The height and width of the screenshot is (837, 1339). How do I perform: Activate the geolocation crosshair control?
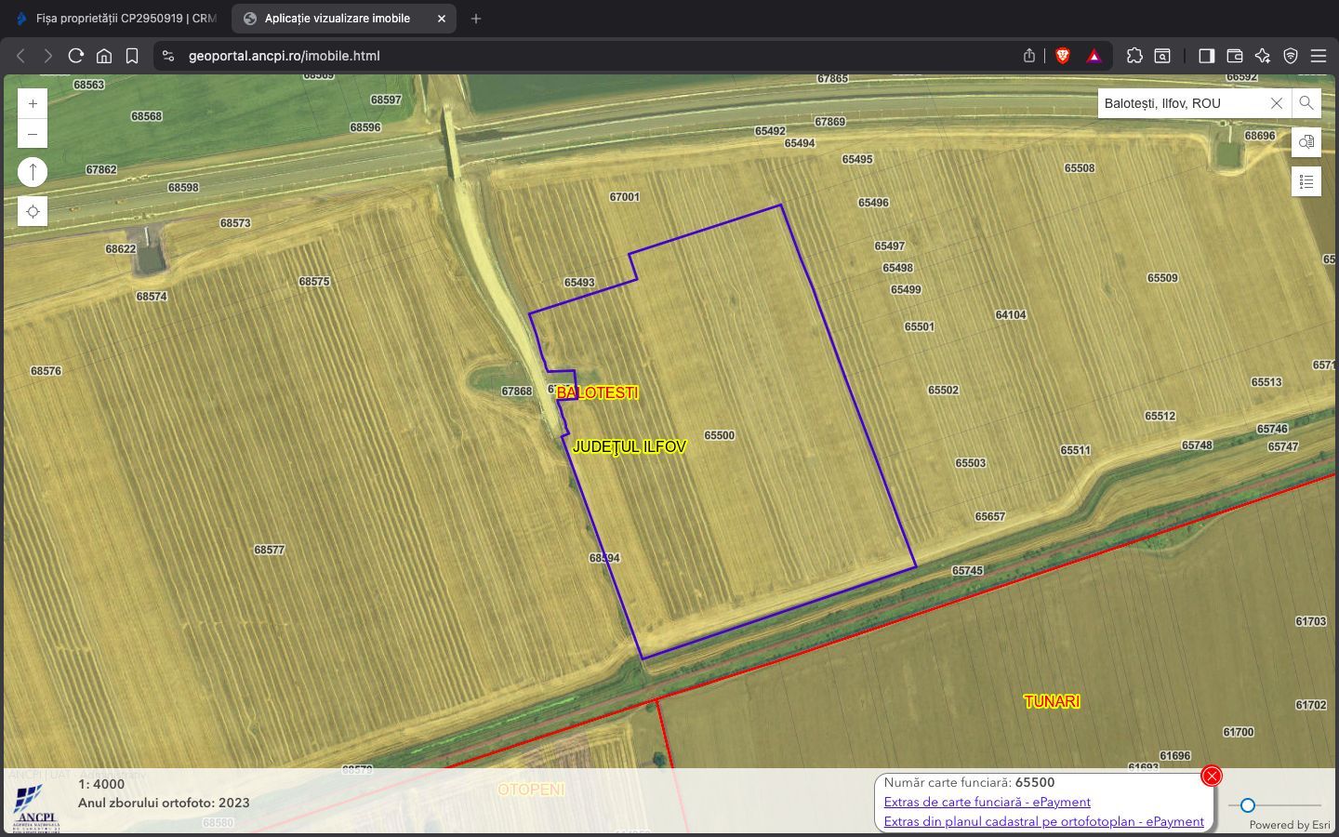[33, 211]
